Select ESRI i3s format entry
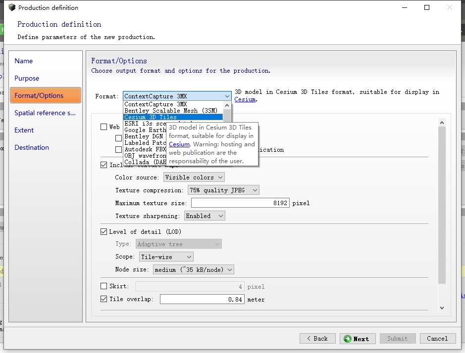 pos(145,124)
